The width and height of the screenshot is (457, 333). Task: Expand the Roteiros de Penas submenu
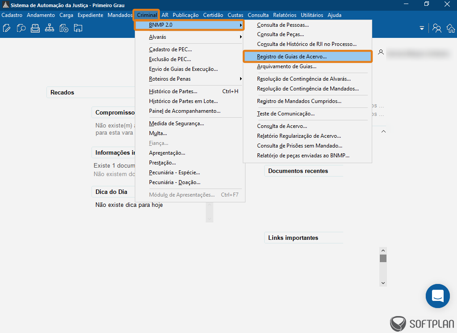click(x=189, y=79)
